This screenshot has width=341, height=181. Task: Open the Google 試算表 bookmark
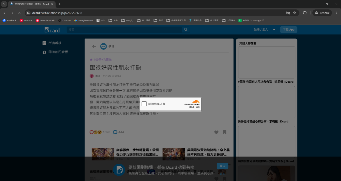coord(252,20)
